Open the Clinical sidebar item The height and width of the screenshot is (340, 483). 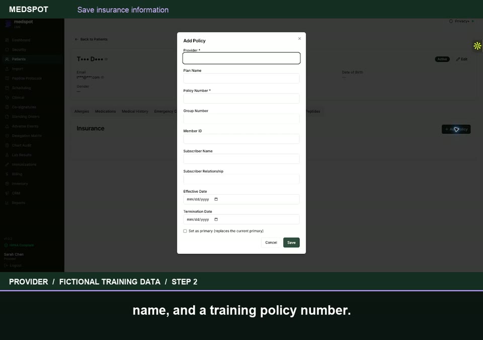[x=18, y=97]
